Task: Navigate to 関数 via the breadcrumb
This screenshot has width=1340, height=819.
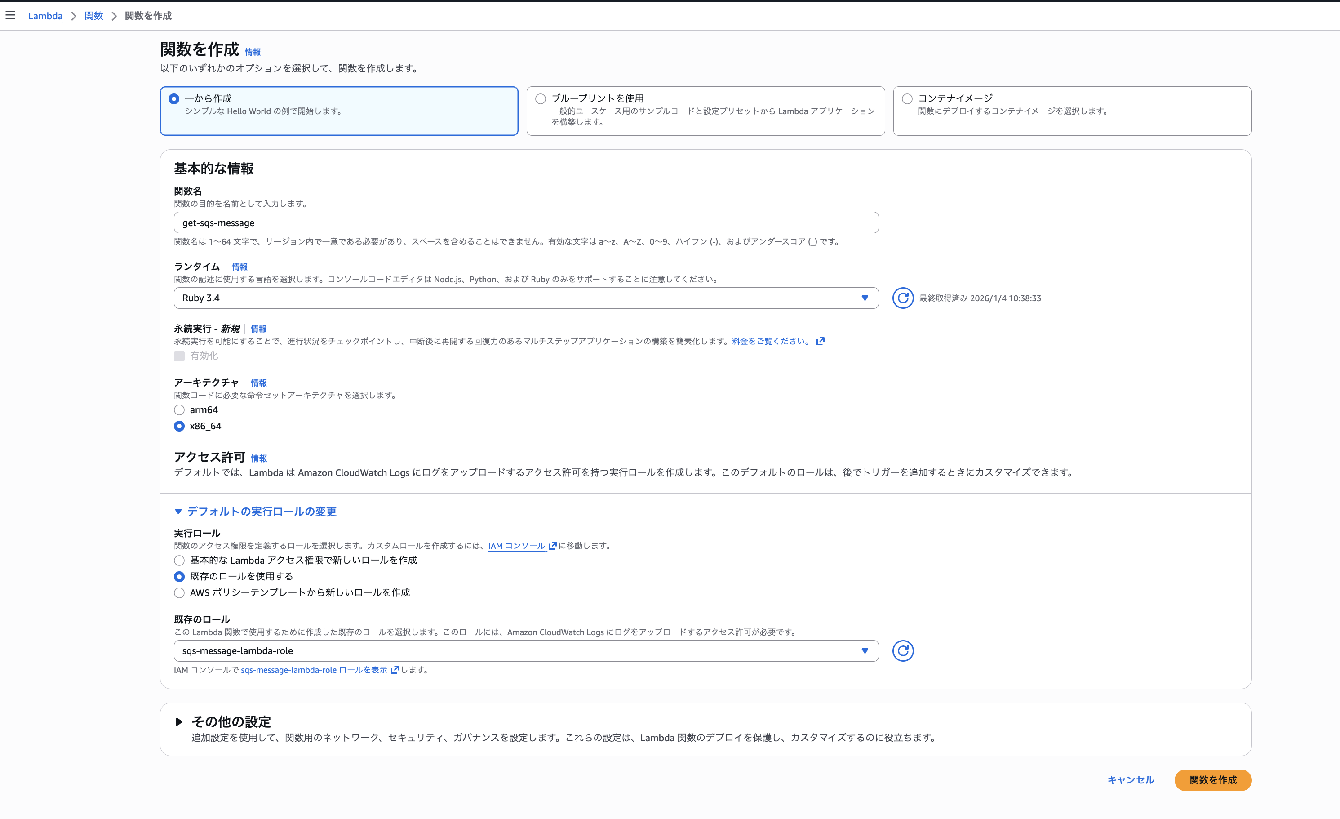Action: (93, 16)
